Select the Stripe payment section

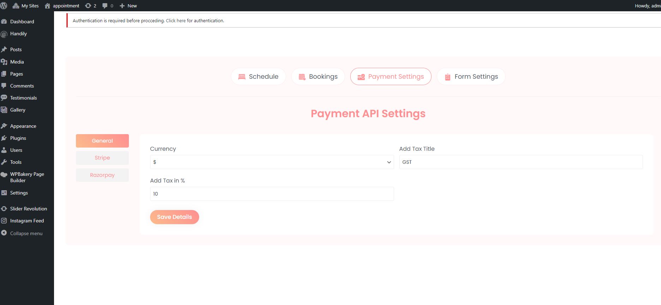102,158
